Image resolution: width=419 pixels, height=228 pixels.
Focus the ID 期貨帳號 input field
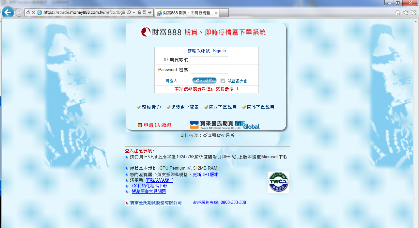[209, 60]
